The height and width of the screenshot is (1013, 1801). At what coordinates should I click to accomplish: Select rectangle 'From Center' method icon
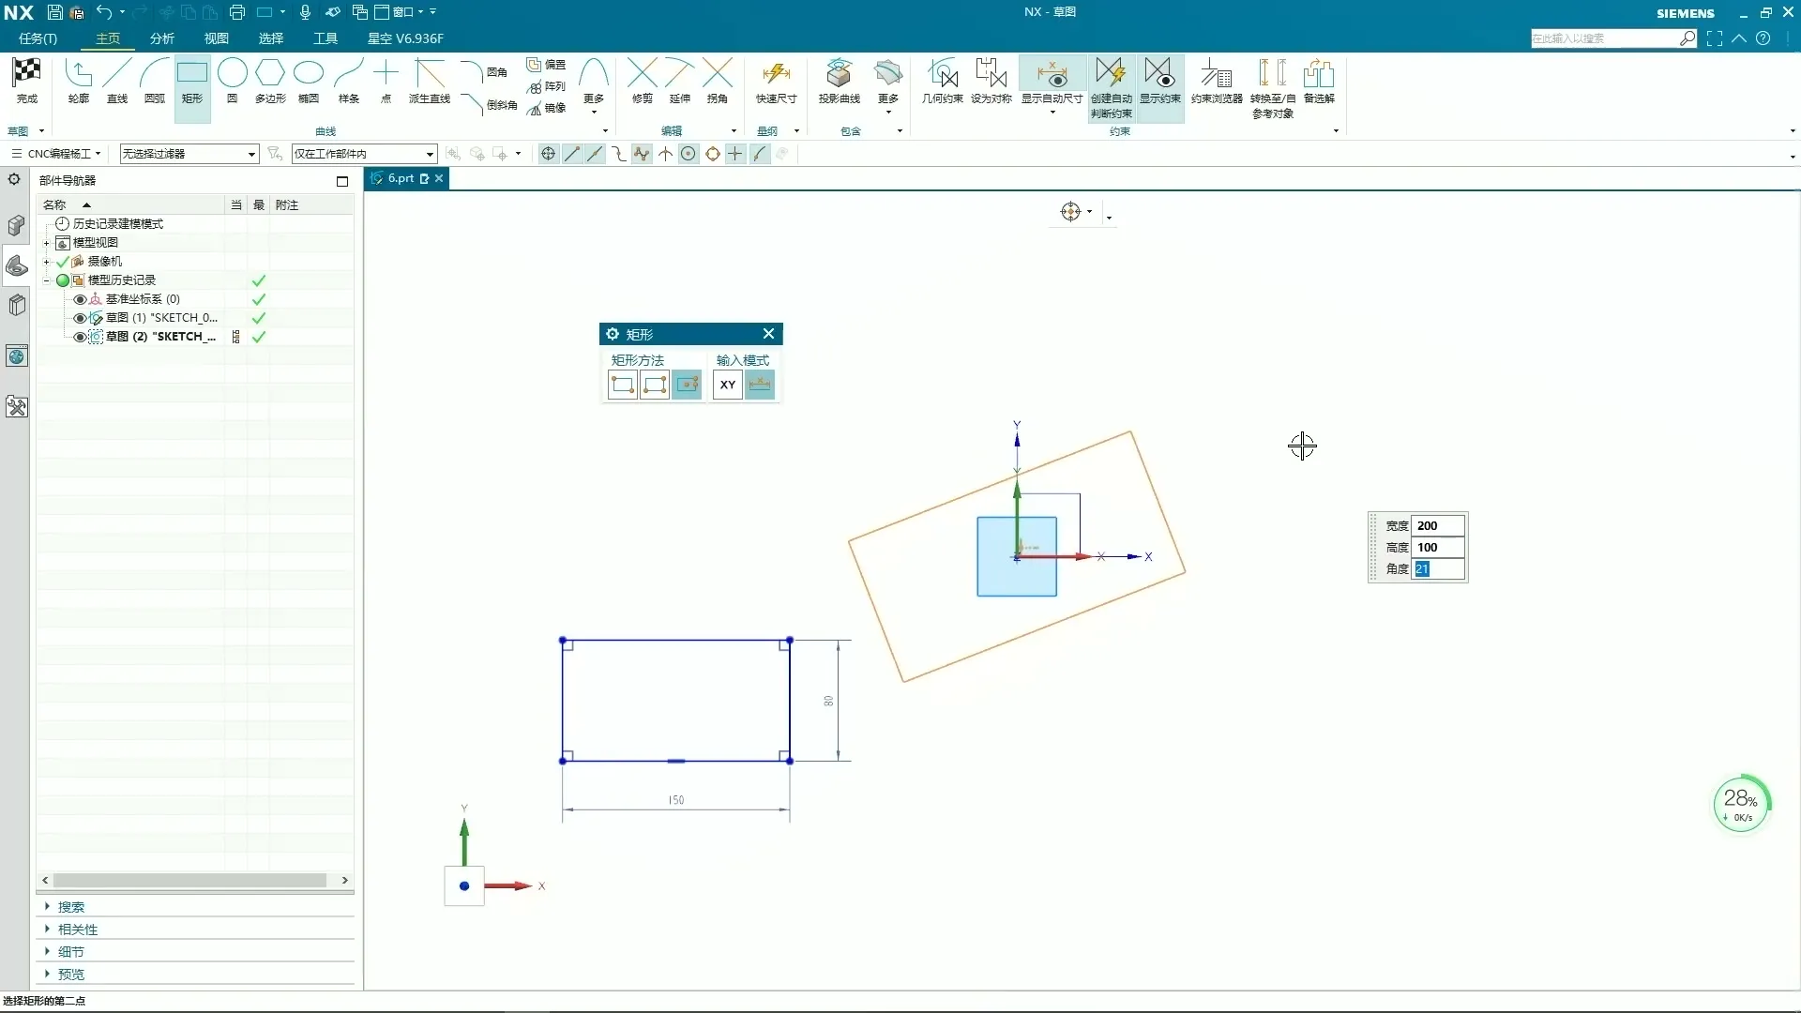687,385
